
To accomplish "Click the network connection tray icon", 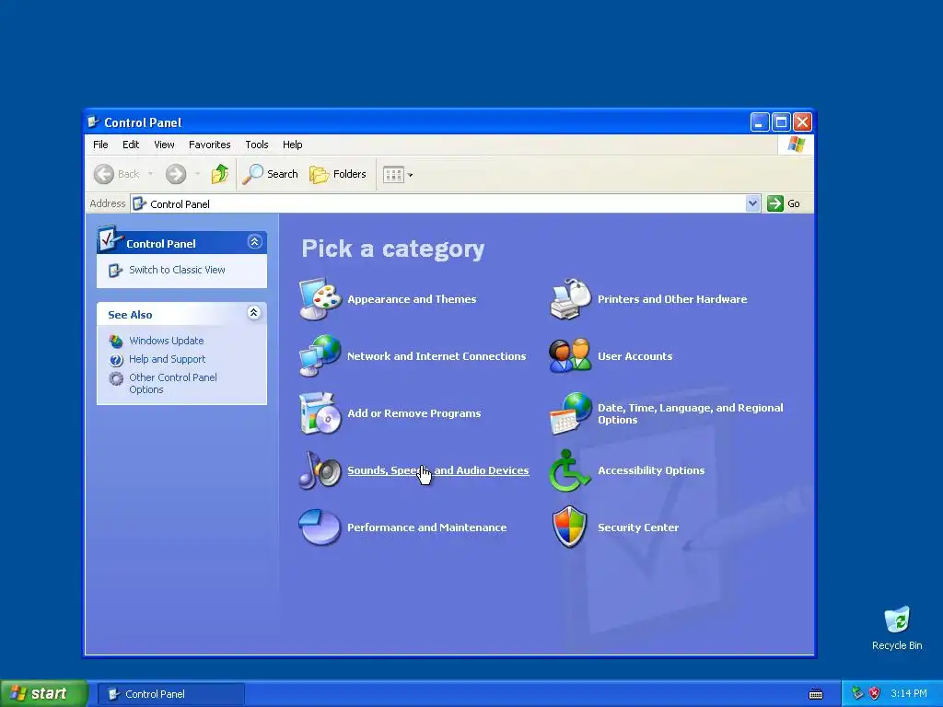I will point(857,694).
